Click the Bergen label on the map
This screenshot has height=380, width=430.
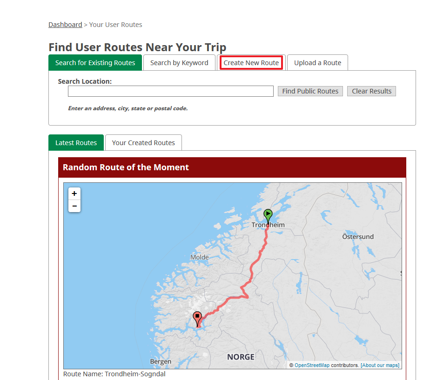coord(161,362)
